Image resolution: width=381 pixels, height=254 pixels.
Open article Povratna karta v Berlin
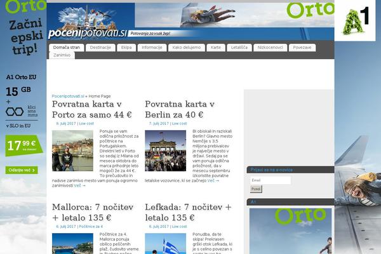tap(180, 109)
